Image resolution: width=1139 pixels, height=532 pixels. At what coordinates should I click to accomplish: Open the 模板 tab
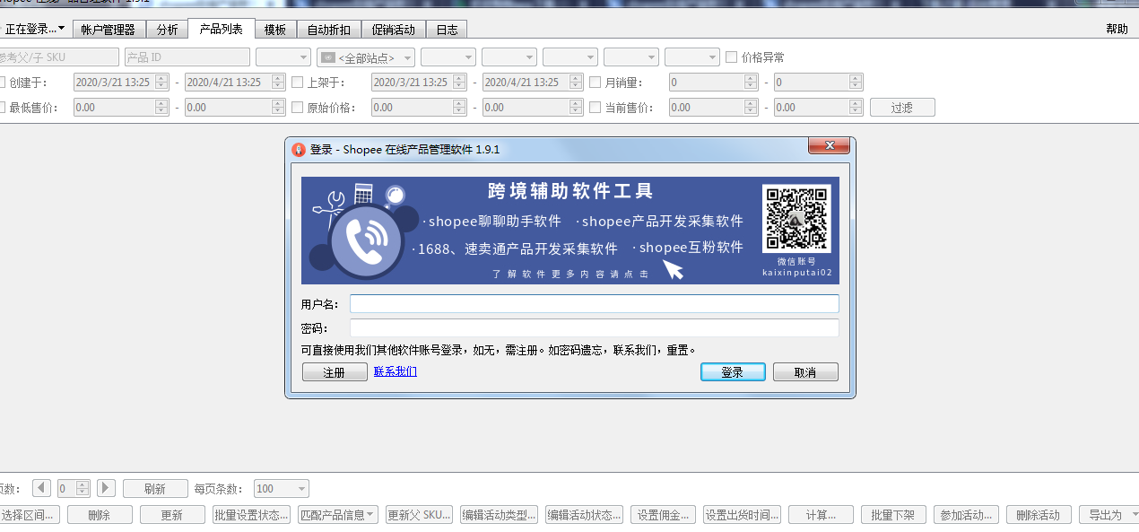tap(275, 30)
